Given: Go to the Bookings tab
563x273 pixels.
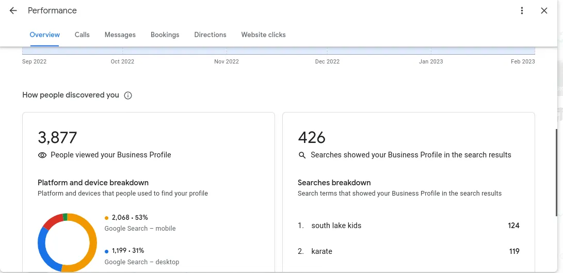Looking at the screenshot, I should coord(165,35).
